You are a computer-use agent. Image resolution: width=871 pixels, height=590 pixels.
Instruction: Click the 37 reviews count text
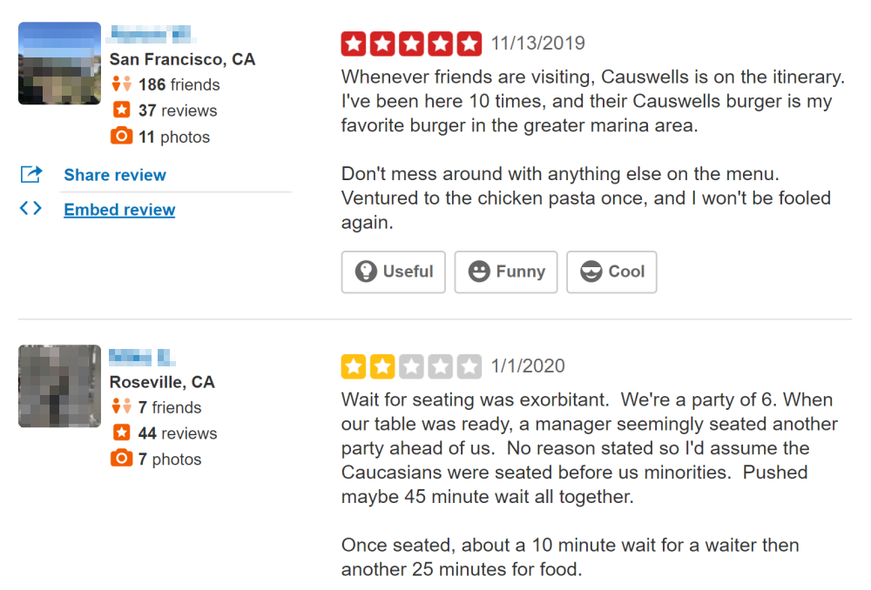click(x=178, y=111)
